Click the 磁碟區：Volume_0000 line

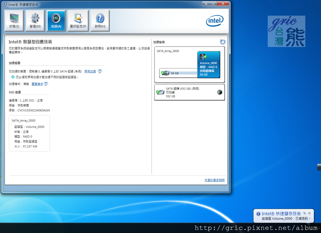point(29,127)
